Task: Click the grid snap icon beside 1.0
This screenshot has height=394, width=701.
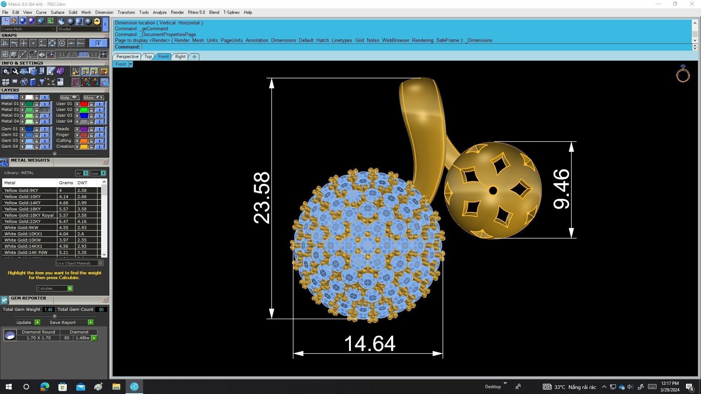Action: [103, 54]
